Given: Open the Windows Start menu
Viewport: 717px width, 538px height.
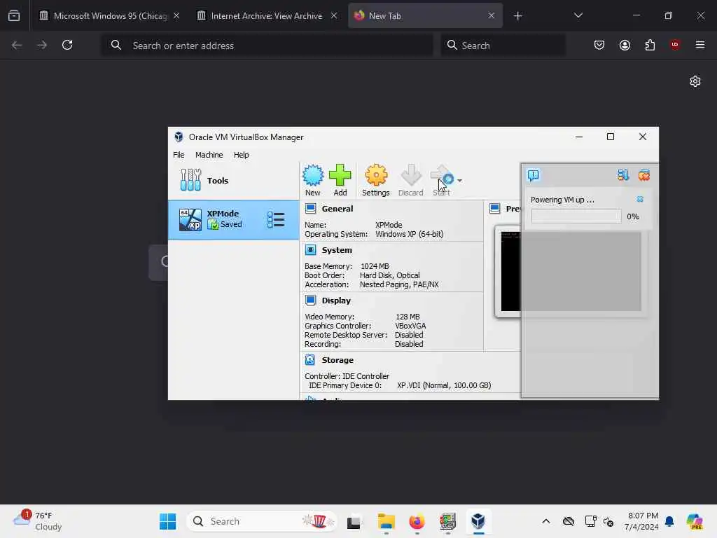Looking at the screenshot, I should [x=167, y=521].
